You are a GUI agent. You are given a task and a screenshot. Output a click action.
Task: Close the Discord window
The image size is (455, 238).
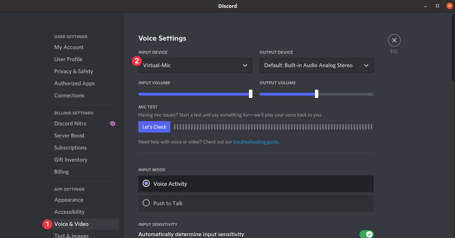(449, 6)
